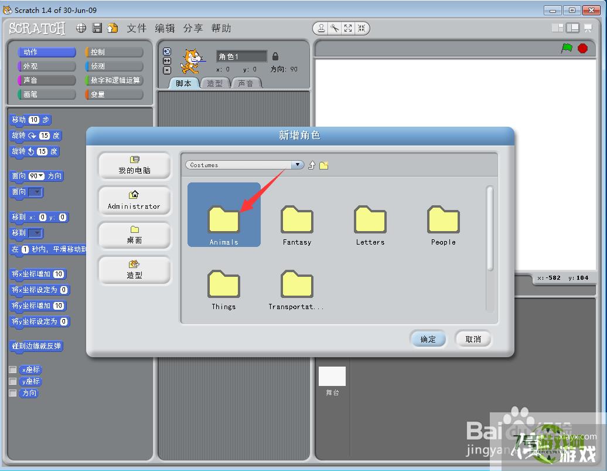Open the 造型 costumes shortcut
Image resolution: width=607 pixels, height=471 pixels.
134,270
